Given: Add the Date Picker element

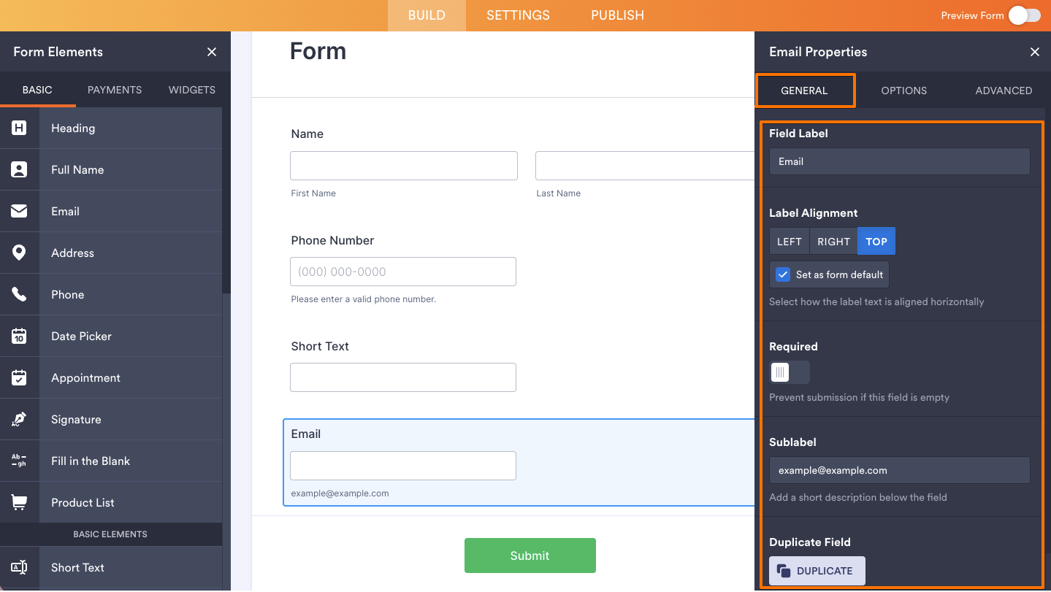Looking at the screenshot, I should [x=111, y=336].
